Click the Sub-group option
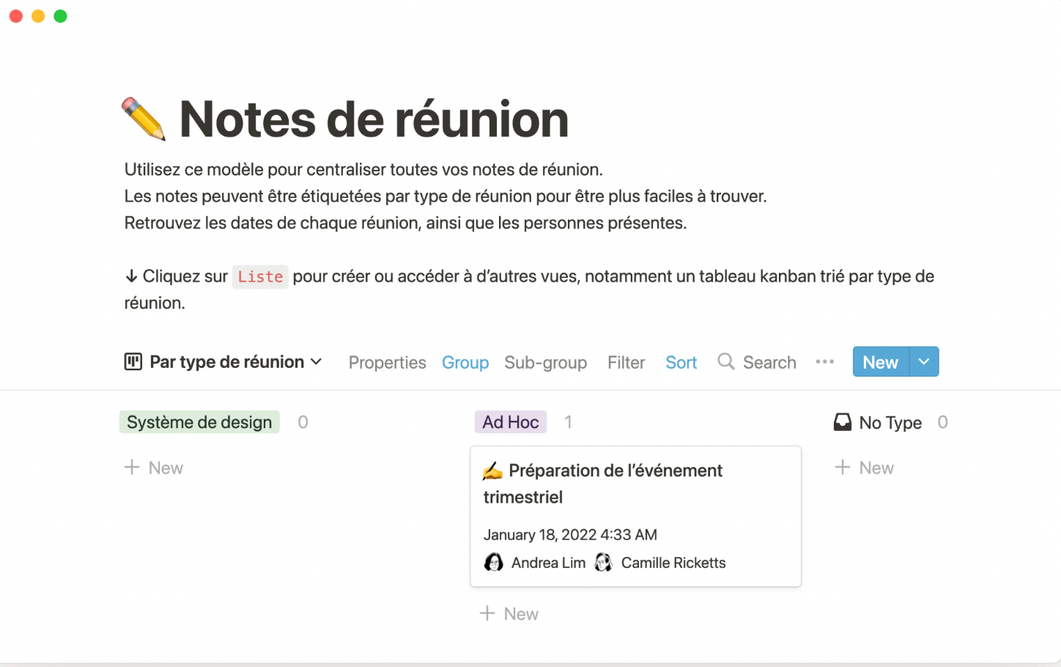Image resolution: width=1061 pixels, height=667 pixels. tap(545, 362)
